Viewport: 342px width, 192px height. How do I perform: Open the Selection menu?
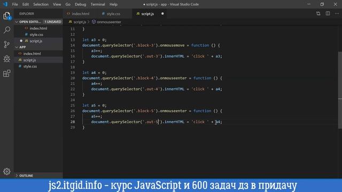point(41,4)
